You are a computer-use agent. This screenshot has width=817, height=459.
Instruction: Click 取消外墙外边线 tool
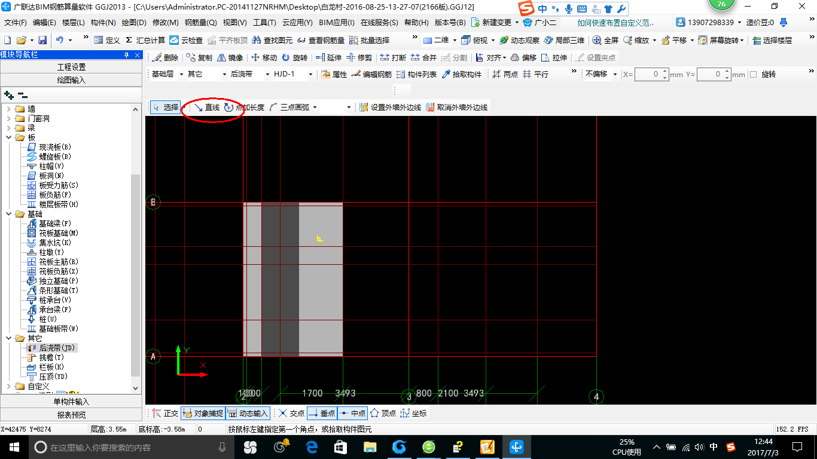(457, 107)
